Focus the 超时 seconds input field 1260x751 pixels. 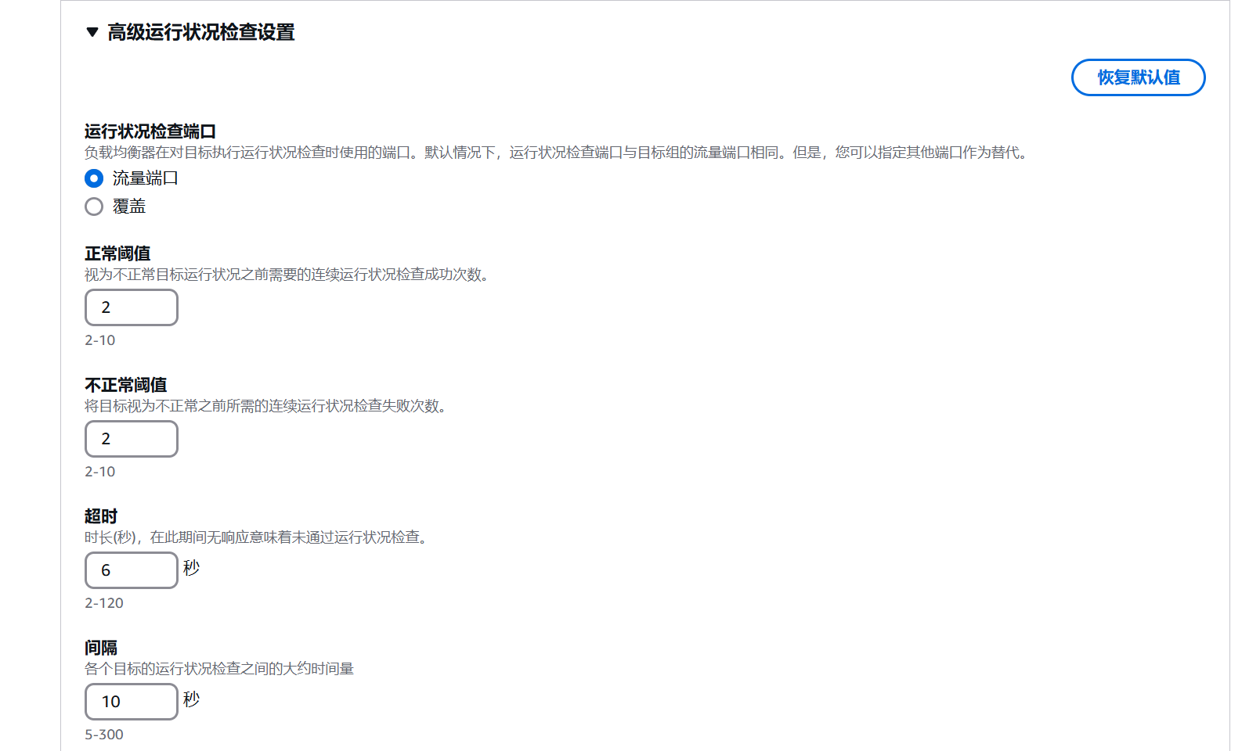(132, 570)
